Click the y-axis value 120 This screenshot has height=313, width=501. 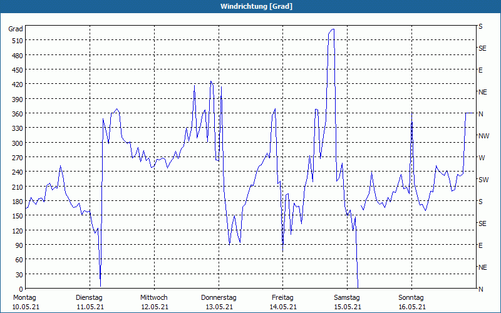(x=18, y=230)
